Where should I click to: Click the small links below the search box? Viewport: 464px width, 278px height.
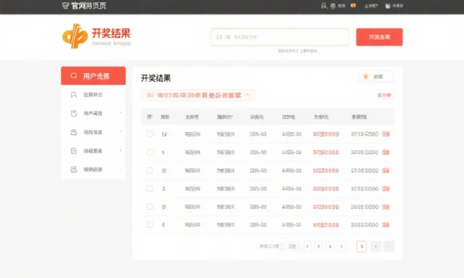297,51
